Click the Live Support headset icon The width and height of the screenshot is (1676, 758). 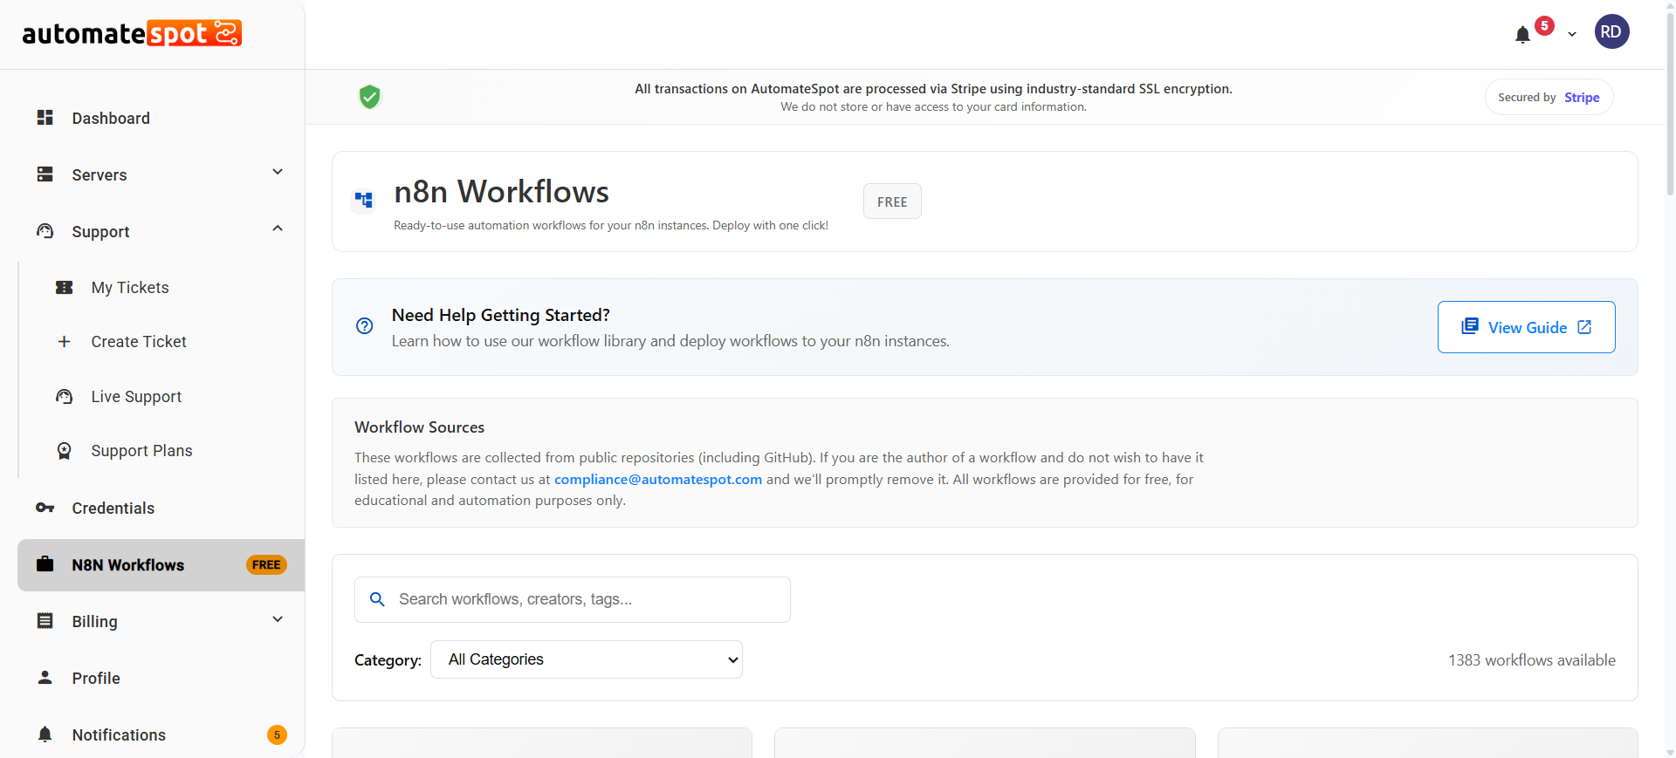pyautogui.click(x=65, y=396)
